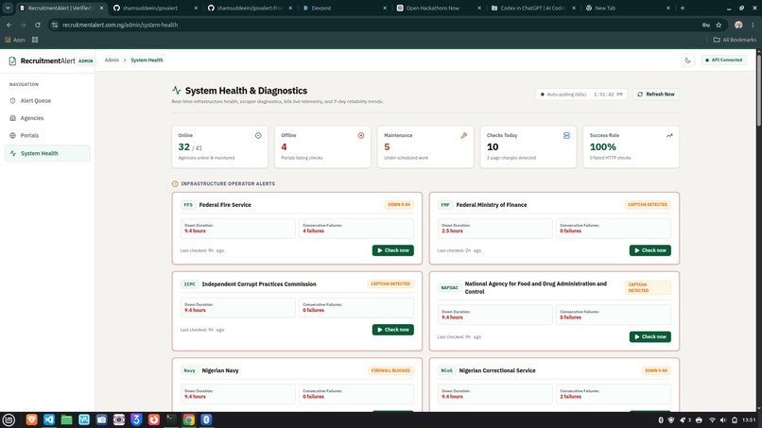Switch to the Open Hackathons Now tab
The image size is (762, 428).
(439, 8)
